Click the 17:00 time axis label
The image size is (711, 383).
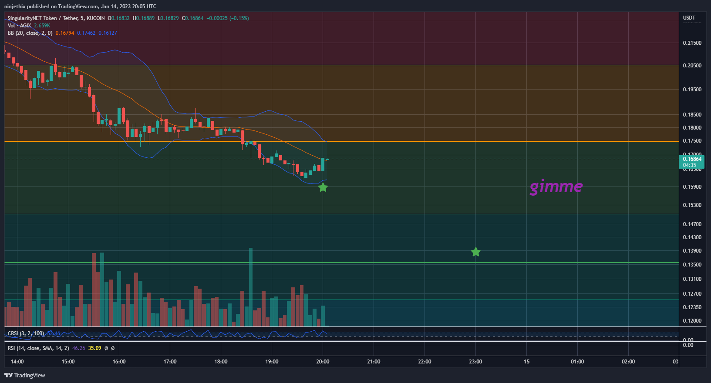coord(170,362)
